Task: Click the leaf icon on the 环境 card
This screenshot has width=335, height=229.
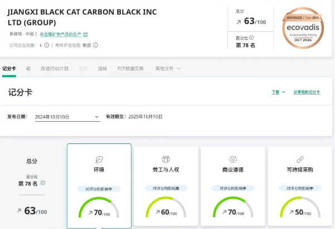Action: 99,159
